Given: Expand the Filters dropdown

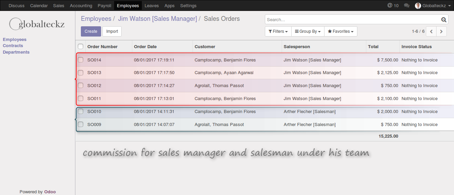Looking at the screenshot, I should click(x=278, y=31).
